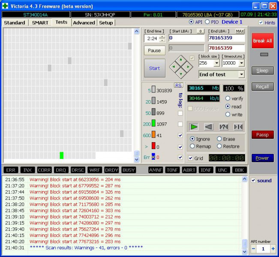Select the random seek test button

click(x=223, y=127)
